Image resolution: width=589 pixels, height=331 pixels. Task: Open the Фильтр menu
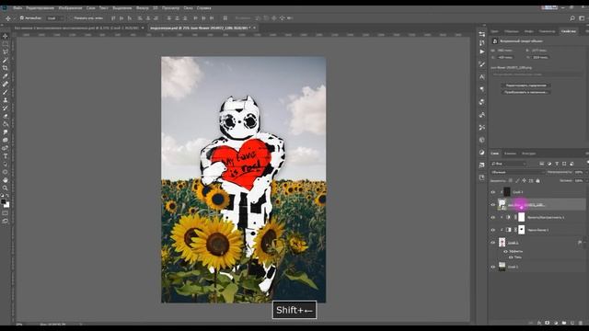[x=142, y=8]
